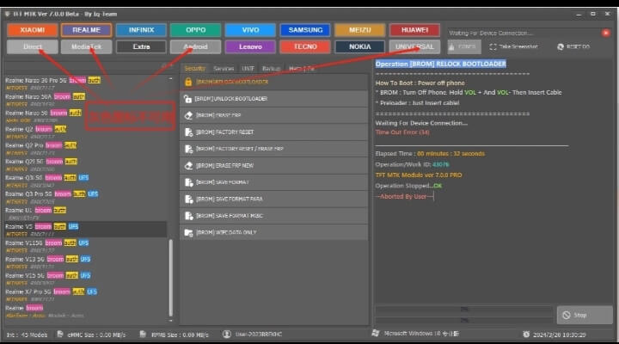Screen dimensions: 619x344
Task: Click the Reset circular arrow icon
Action: point(561,46)
